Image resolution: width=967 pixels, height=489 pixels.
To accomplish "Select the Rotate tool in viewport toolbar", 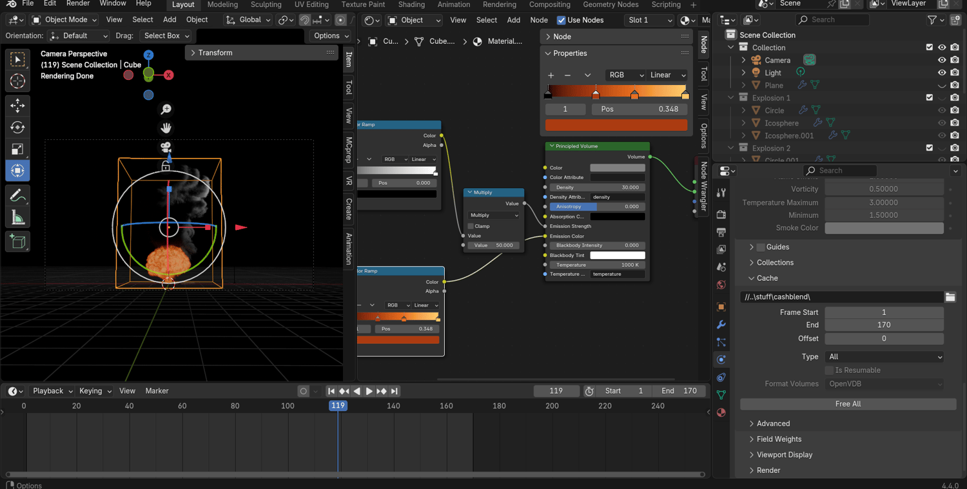I will [x=17, y=128].
